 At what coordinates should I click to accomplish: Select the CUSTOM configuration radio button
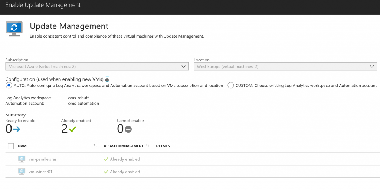point(230,85)
